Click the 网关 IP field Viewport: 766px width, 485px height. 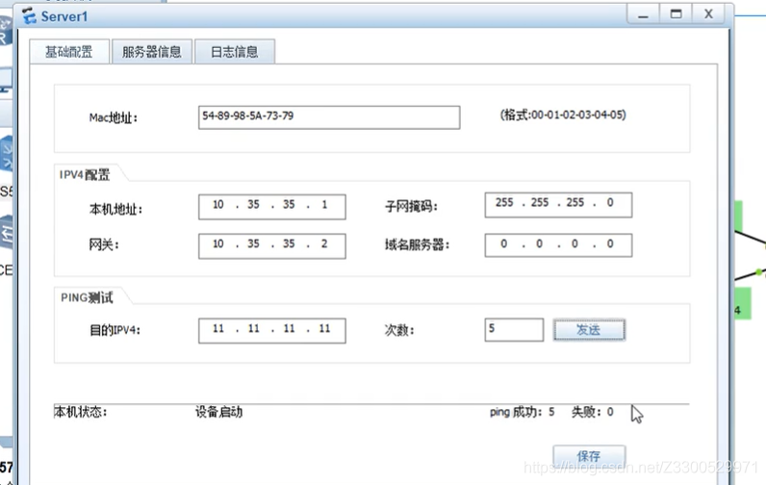tap(272, 245)
